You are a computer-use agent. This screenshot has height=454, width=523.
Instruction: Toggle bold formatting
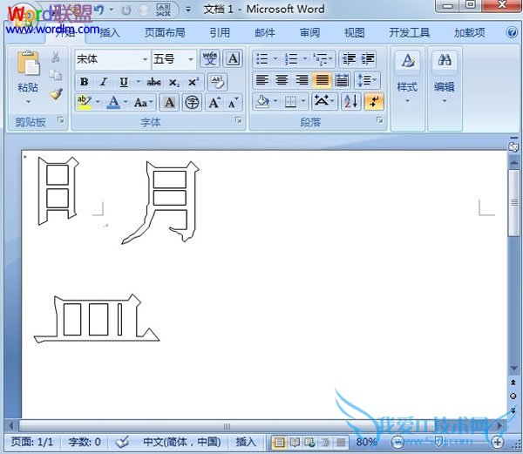(84, 82)
